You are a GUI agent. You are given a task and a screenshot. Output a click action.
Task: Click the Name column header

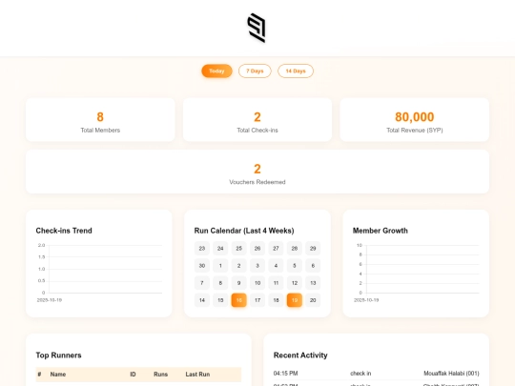click(x=58, y=375)
